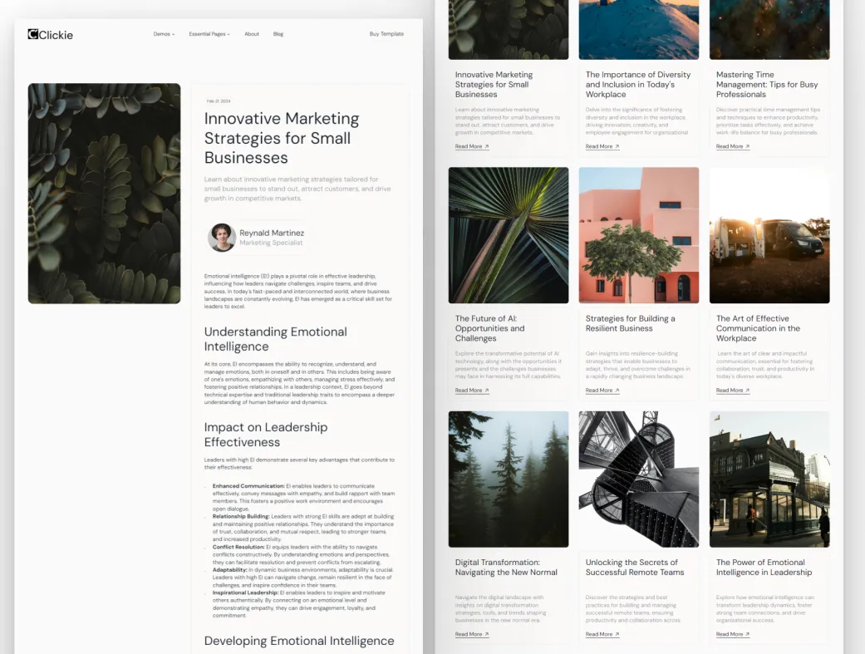Screen dimensions: 865x654
Task: Expand the Essential Pages dropdown
Action: [209, 34]
